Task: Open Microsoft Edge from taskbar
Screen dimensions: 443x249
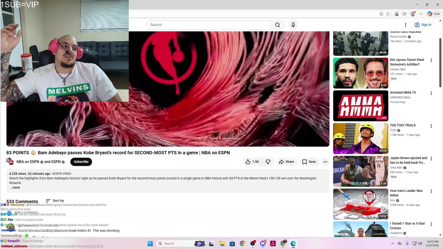Action: pyautogui.click(x=293, y=243)
